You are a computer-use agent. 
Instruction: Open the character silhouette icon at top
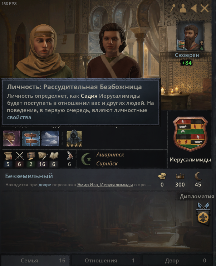pyautogui.click(x=183, y=8)
